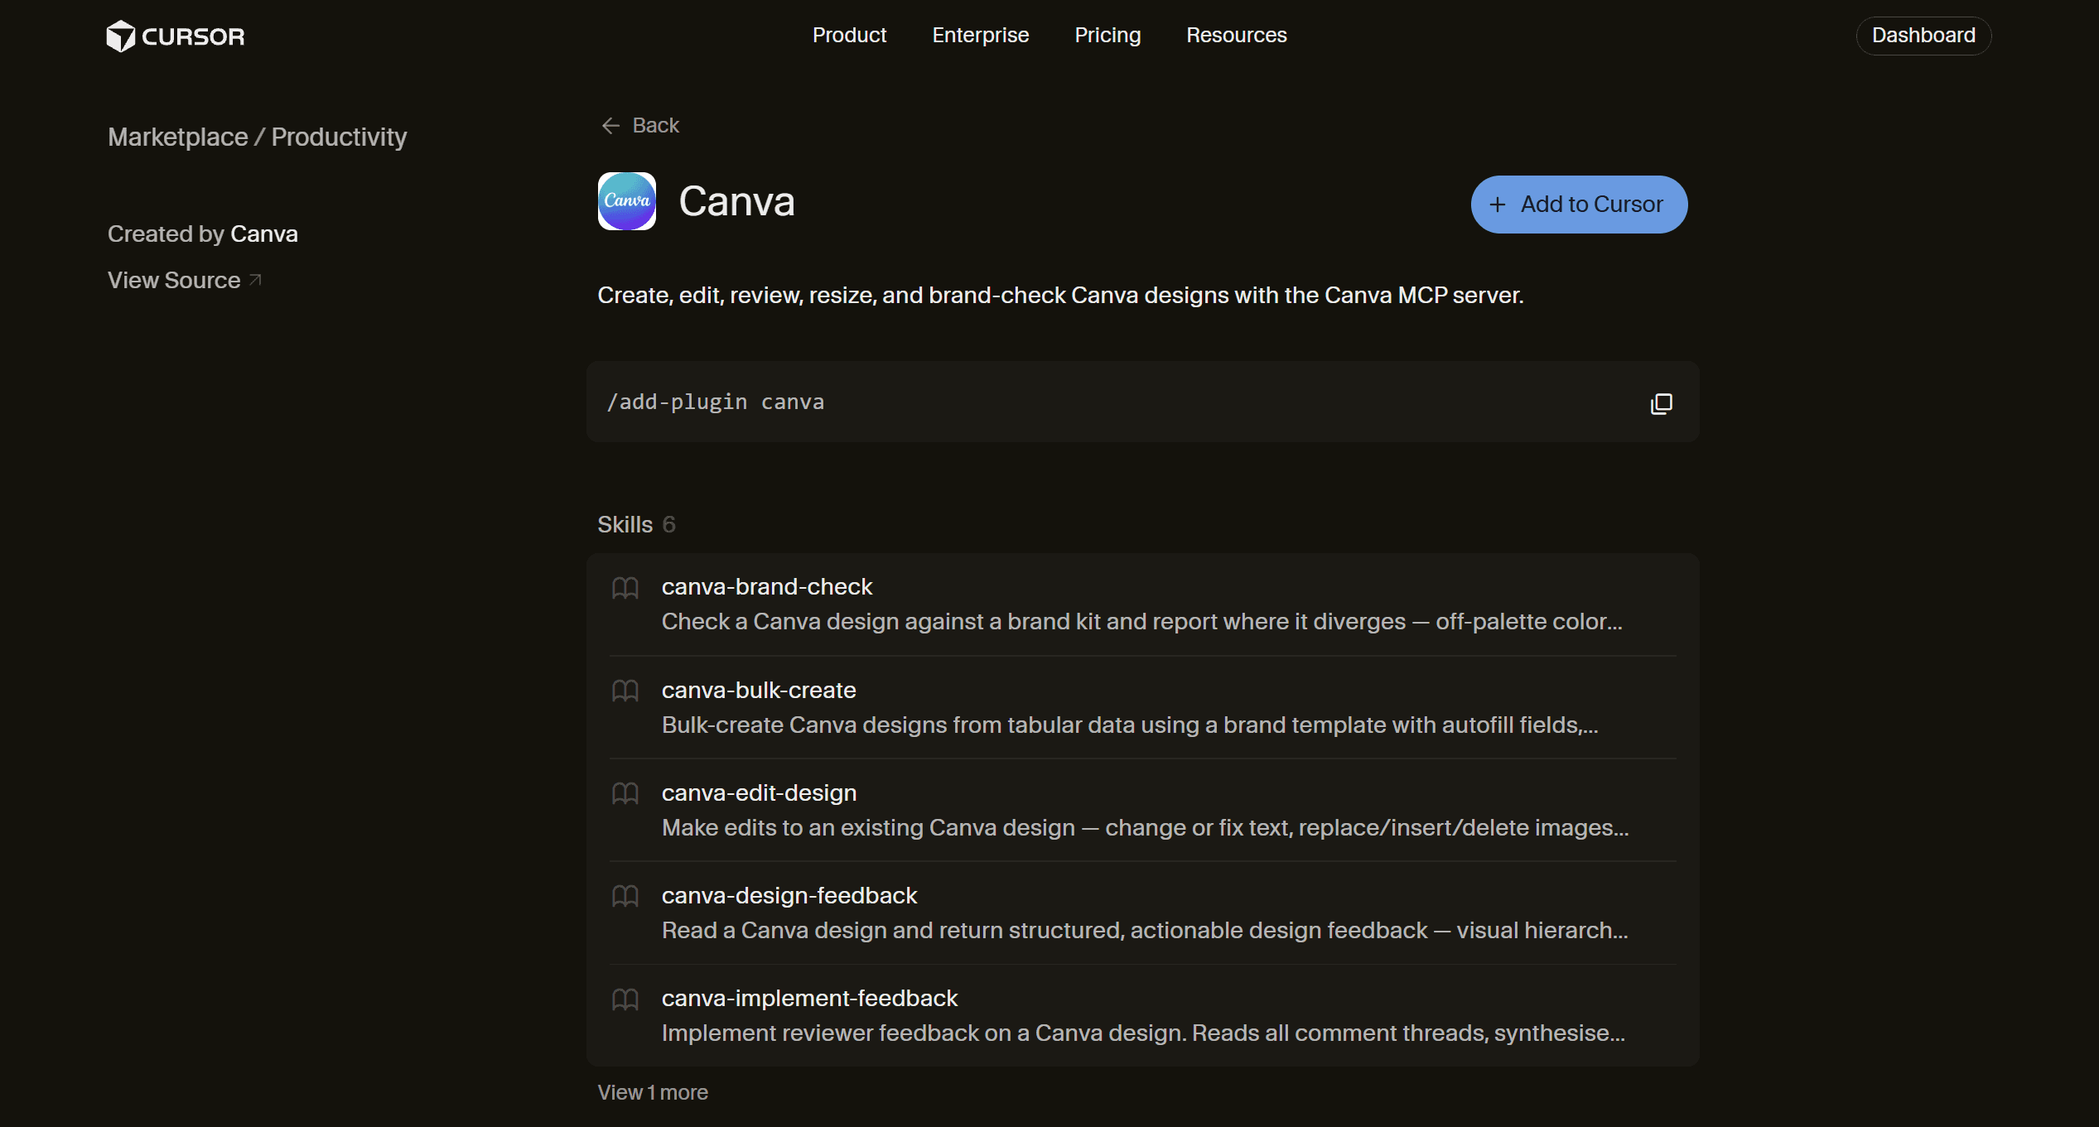Click the Canva app logo icon
Screen dimensions: 2099x1127
tap(627, 201)
